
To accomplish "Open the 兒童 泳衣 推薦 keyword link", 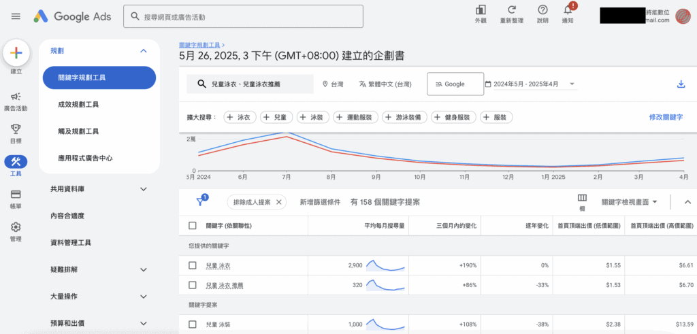I will click(x=225, y=285).
